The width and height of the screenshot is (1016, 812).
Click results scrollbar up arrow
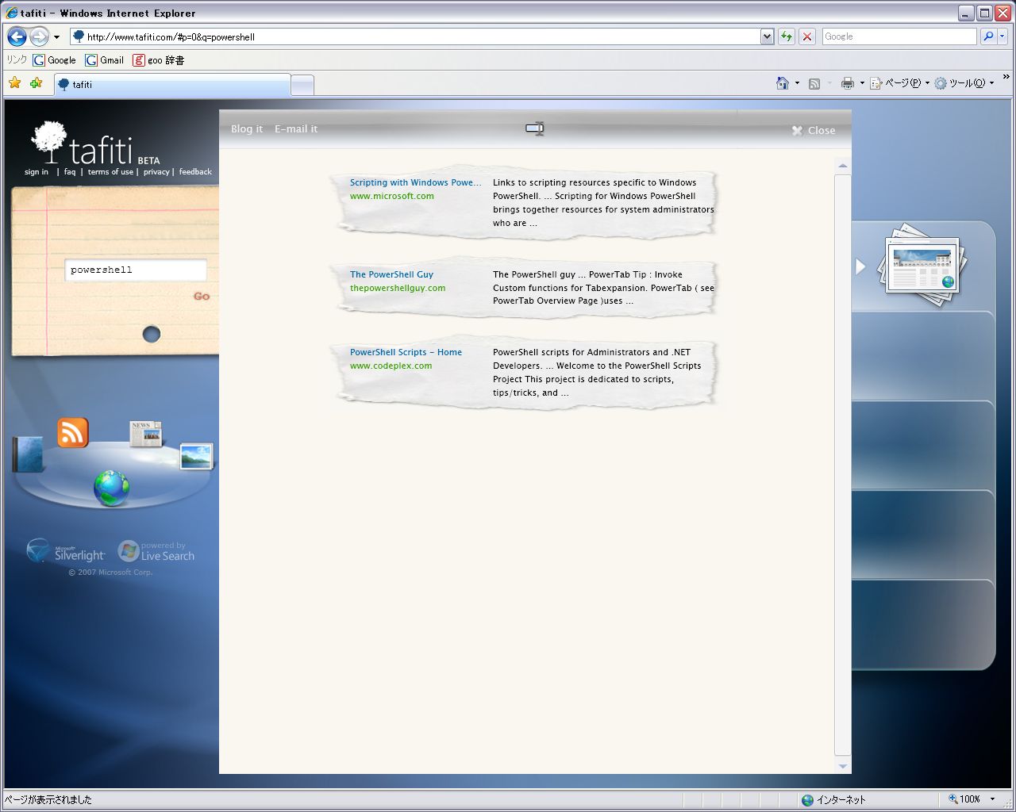coord(843,166)
